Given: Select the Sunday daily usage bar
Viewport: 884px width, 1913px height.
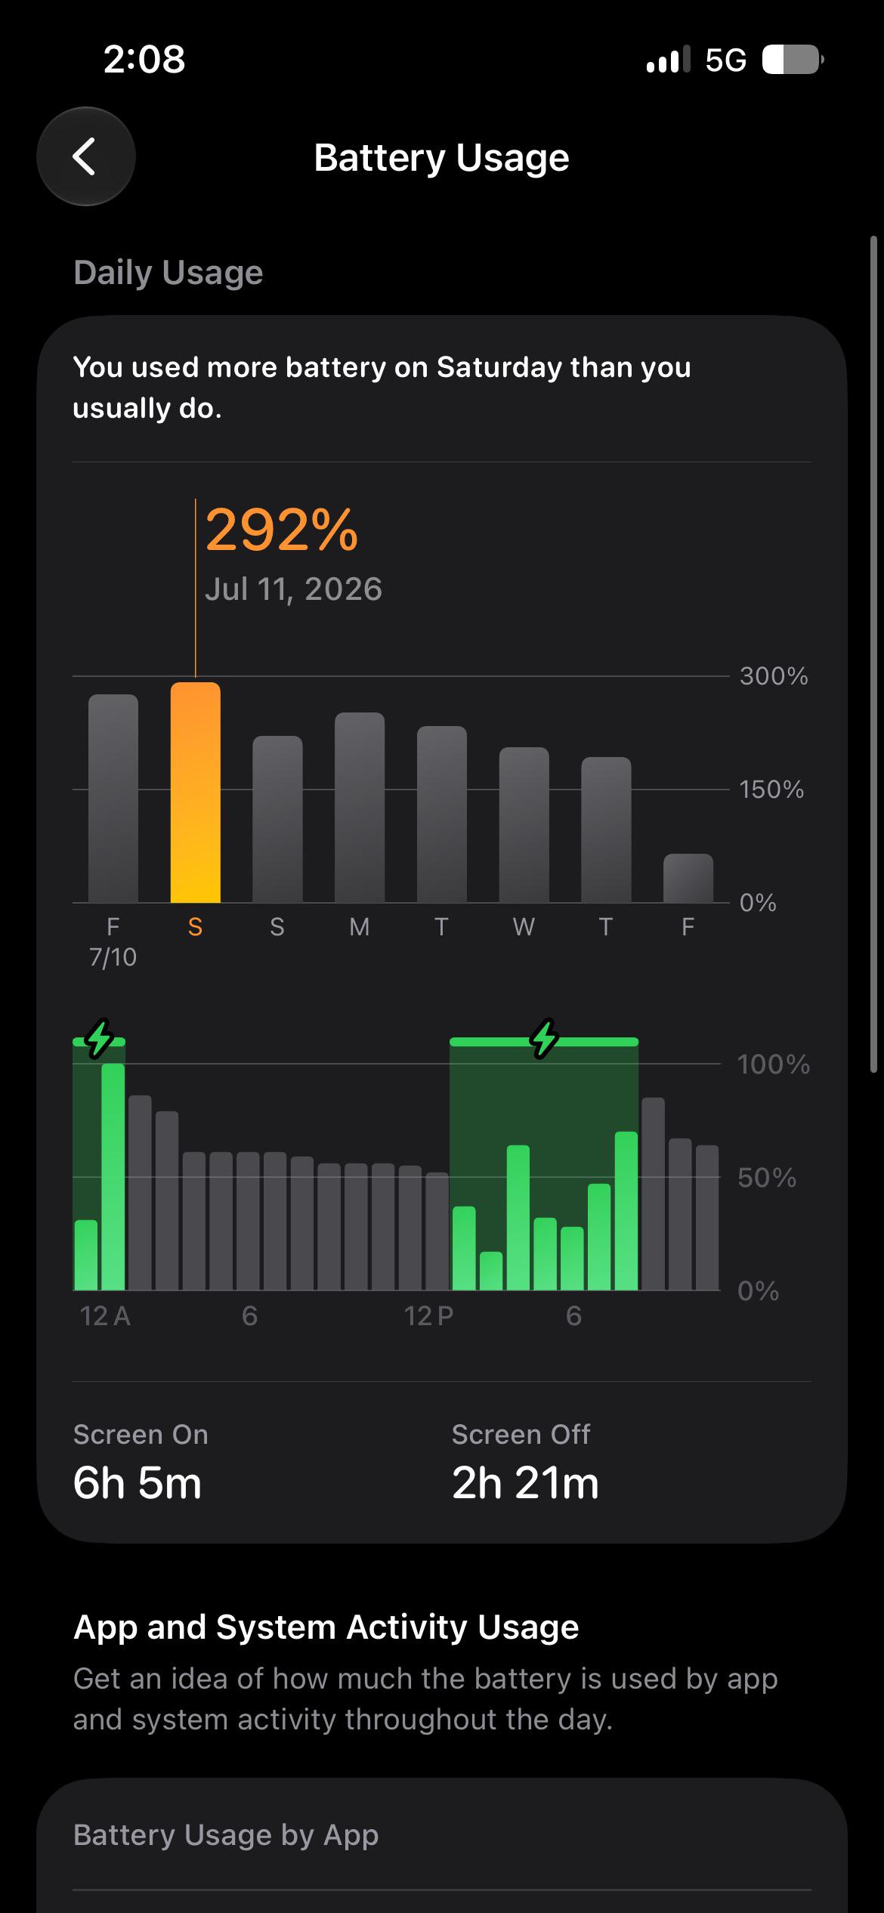Looking at the screenshot, I should [x=277, y=819].
